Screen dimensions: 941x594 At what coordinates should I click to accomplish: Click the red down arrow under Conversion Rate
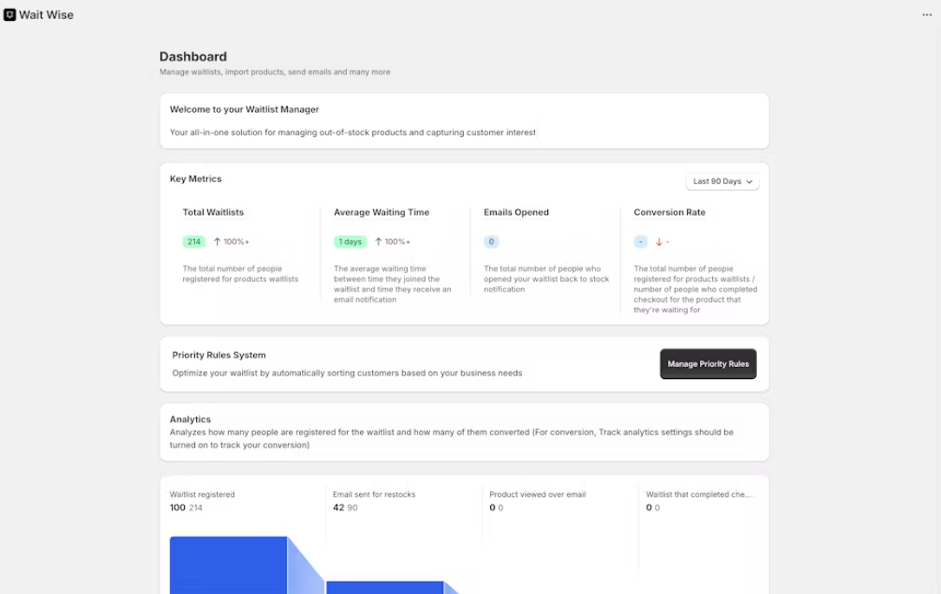point(659,242)
